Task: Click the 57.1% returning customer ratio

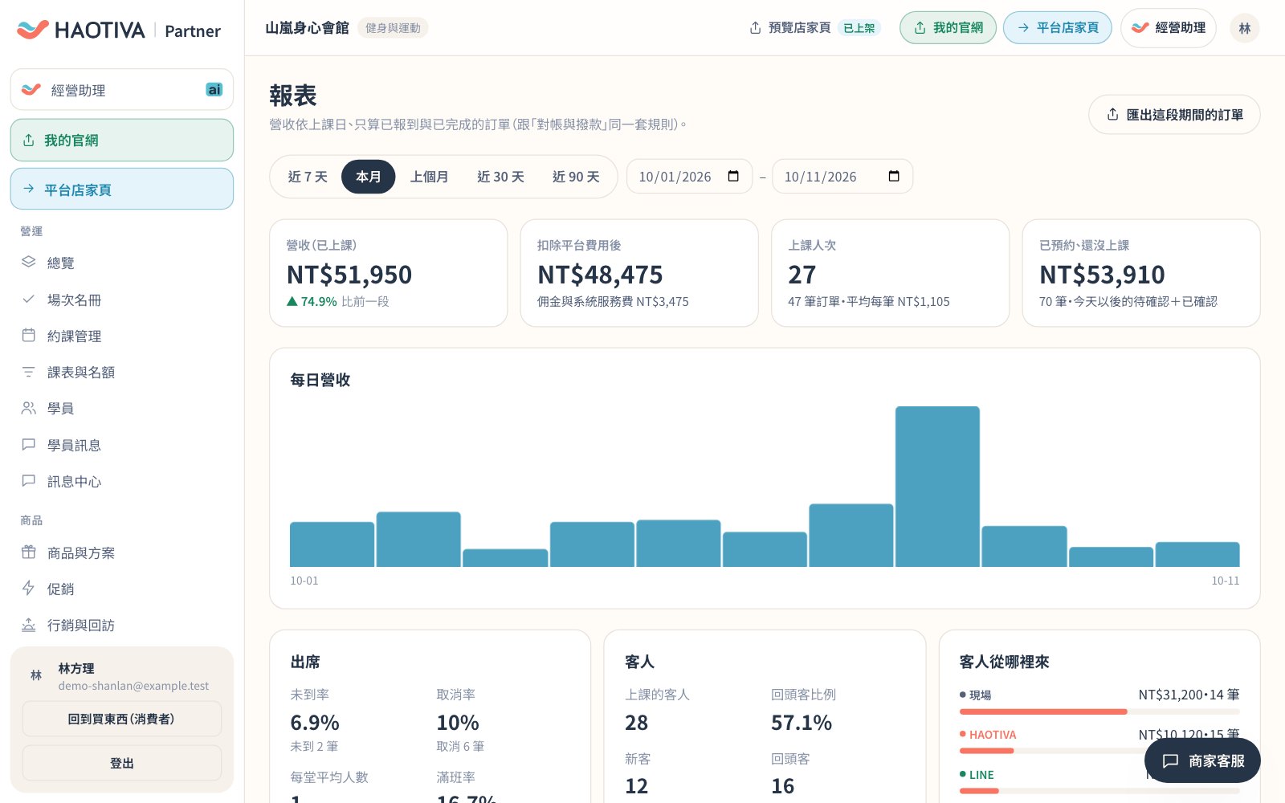Action: pos(802,723)
